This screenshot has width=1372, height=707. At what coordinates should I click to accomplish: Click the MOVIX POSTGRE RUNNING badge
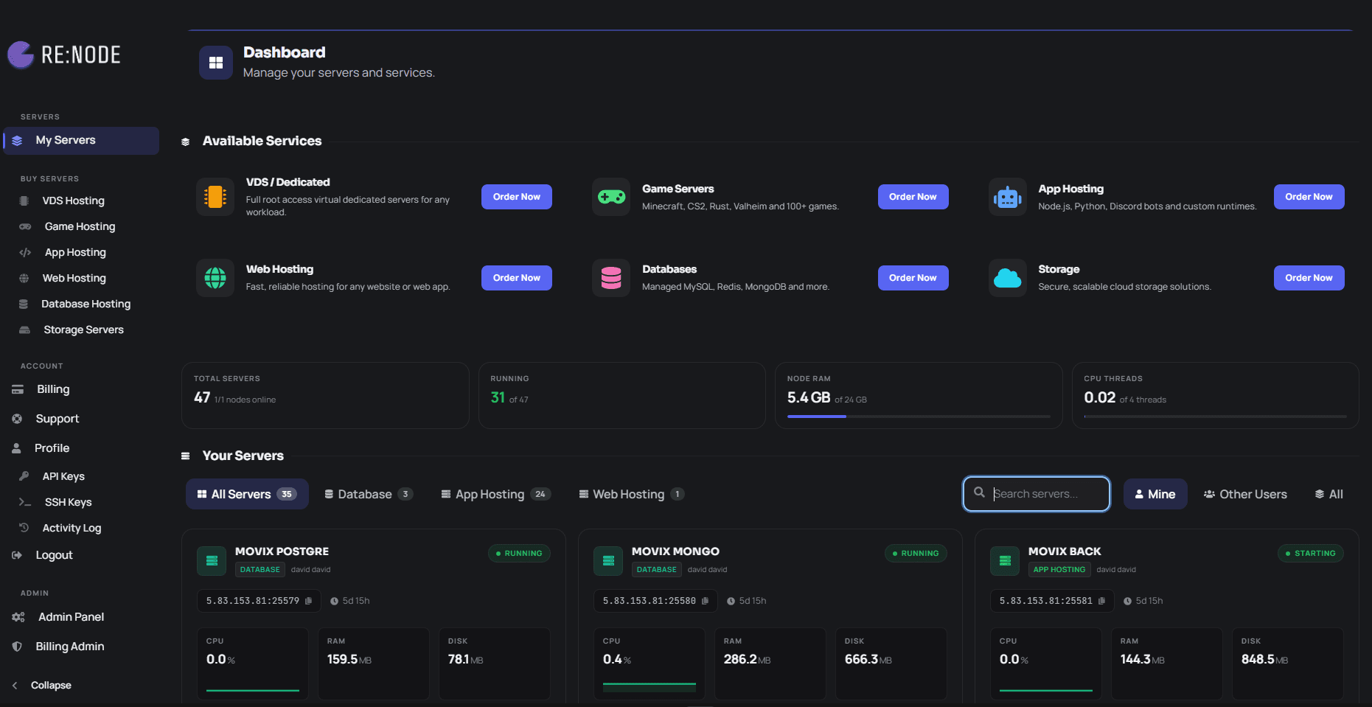tap(519, 554)
